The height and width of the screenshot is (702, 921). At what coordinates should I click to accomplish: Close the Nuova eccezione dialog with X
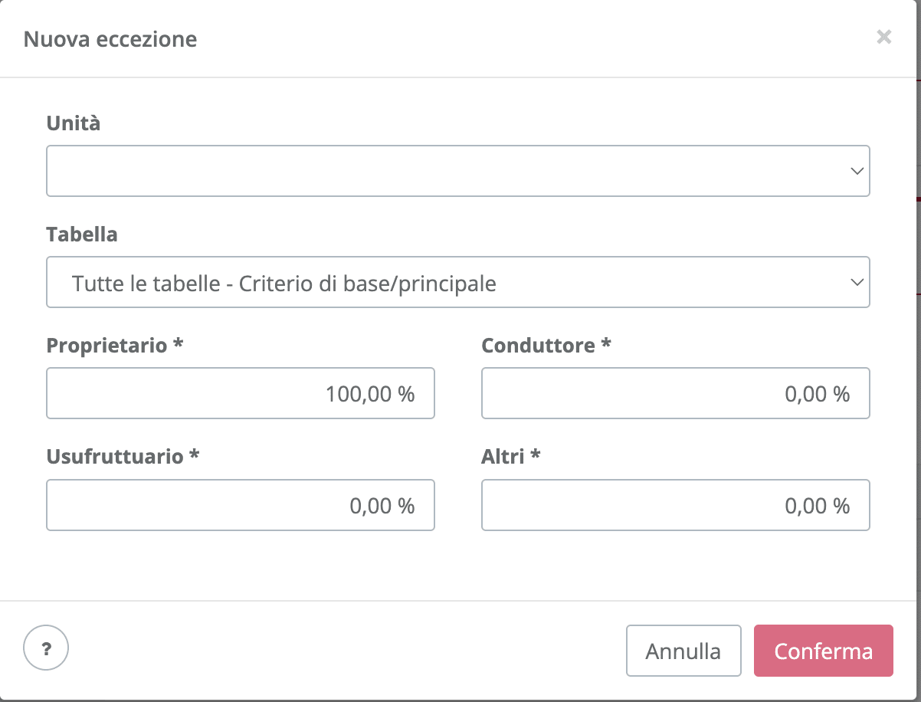[884, 37]
